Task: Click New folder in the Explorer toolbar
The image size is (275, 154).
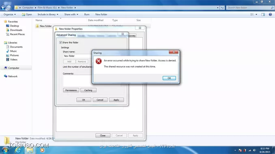Action: (x=101, y=14)
